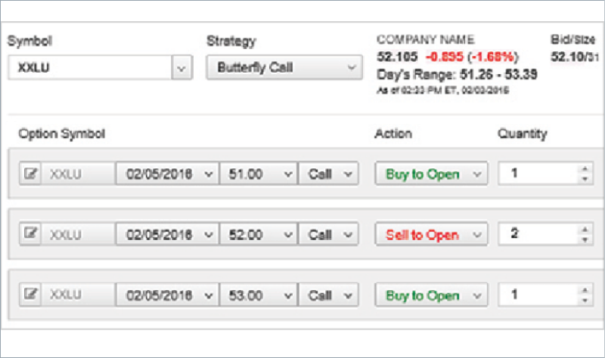Open Buy to Open action for 53.00 leg
The width and height of the screenshot is (605, 358).
click(x=429, y=295)
